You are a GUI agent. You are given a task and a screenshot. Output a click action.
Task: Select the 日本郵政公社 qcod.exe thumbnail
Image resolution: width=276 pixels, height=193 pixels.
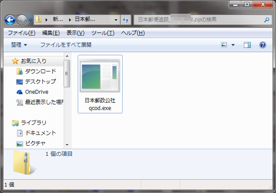(100, 76)
